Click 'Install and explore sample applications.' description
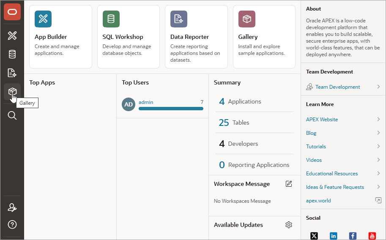This screenshot has height=240, width=386. point(261,50)
